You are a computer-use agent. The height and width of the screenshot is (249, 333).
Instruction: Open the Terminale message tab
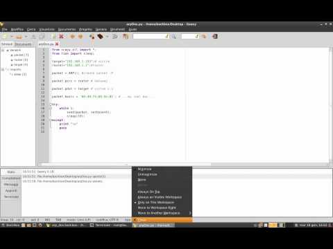click(x=11, y=196)
